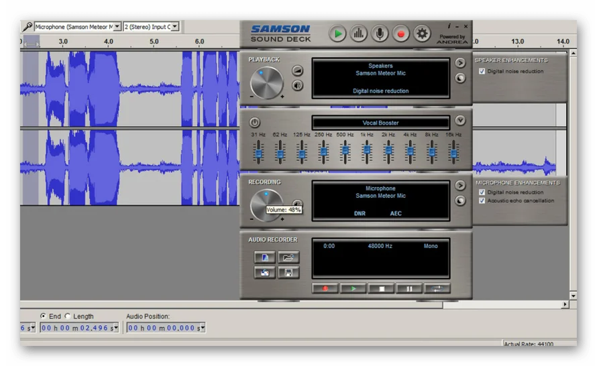Image resolution: width=597 pixels, height=366 pixels.
Task: Open the 2 (Stereo) Input Channels dropdown
Action: coord(175,27)
